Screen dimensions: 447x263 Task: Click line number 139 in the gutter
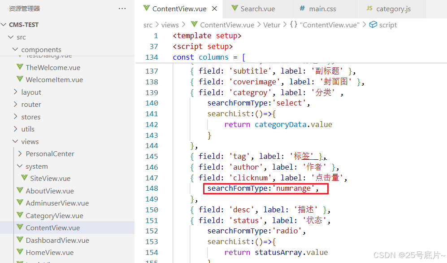coord(152,93)
